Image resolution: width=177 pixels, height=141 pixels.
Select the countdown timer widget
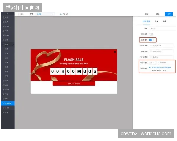coord(74,71)
